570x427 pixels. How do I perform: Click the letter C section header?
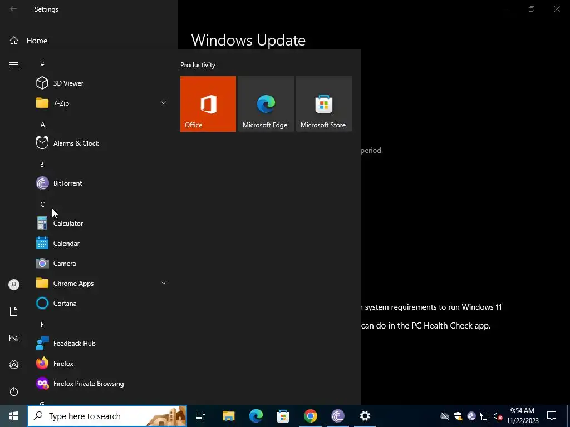pyautogui.click(x=42, y=205)
